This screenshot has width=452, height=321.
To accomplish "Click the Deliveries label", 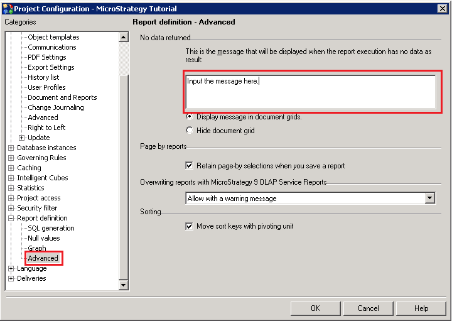I will (31, 278).
